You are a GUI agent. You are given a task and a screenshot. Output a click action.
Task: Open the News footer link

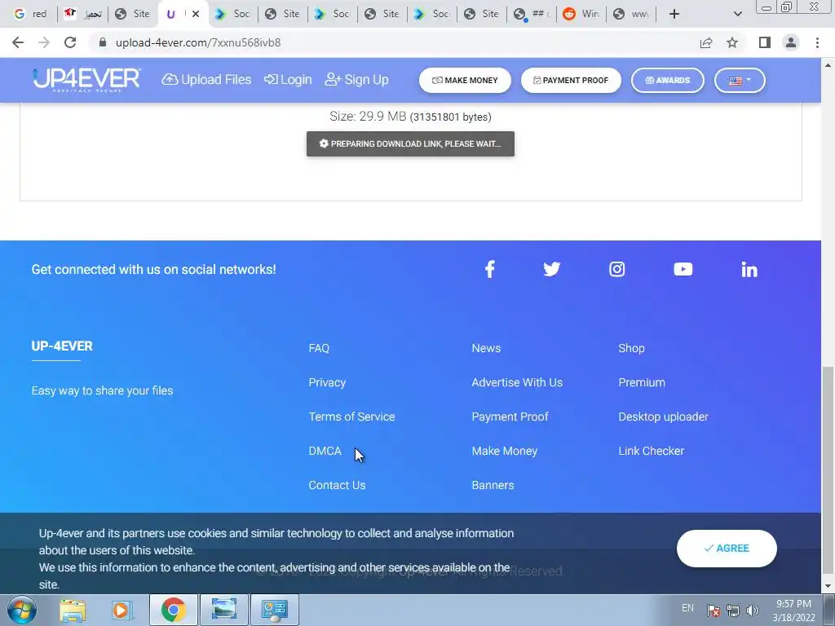(x=486, y=348)
